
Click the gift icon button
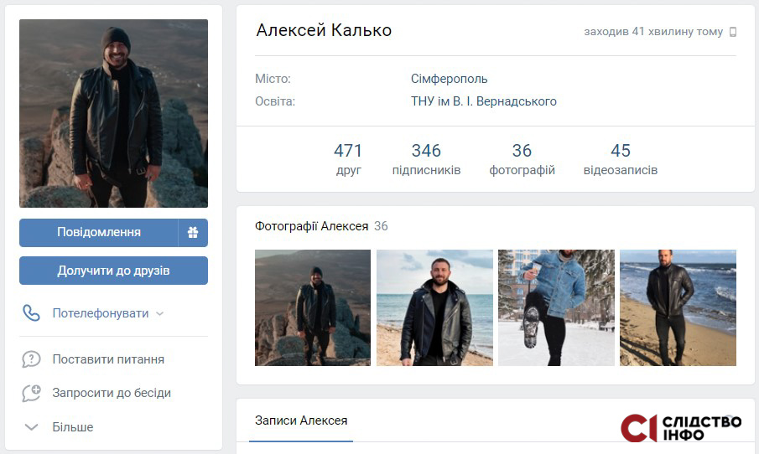(x=193, y=233)
